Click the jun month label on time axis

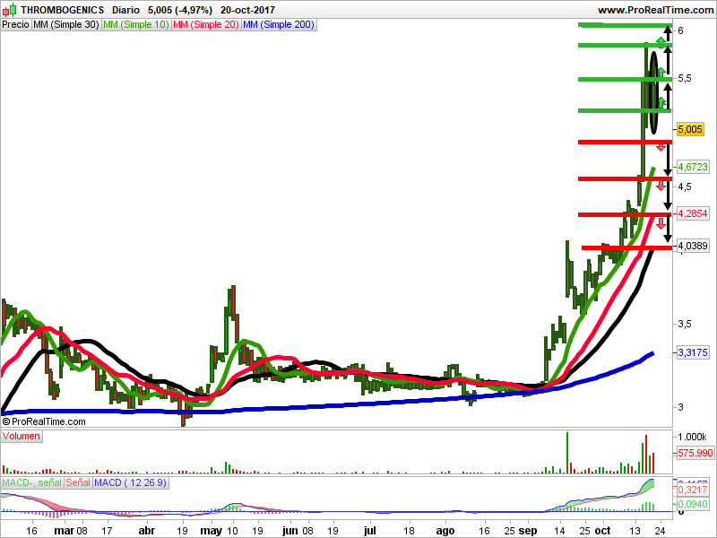(x=289, y=531)
